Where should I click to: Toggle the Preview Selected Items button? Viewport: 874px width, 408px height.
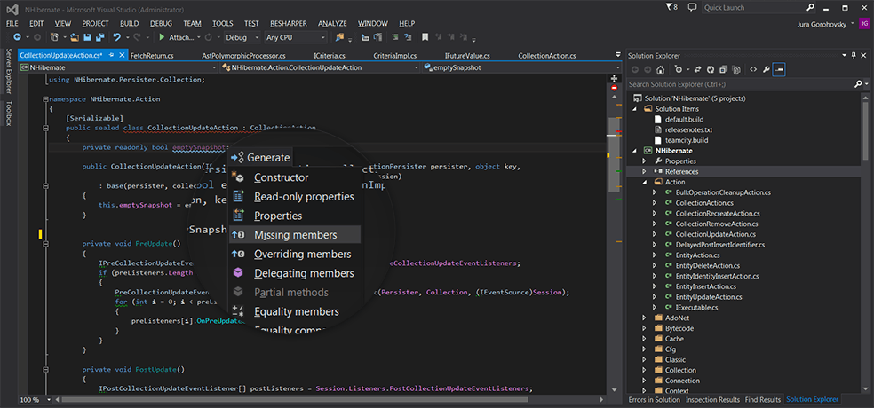click(x=779, y=70)
